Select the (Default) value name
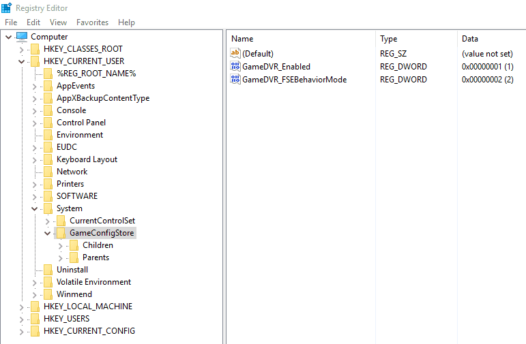 tap(258, 54)
